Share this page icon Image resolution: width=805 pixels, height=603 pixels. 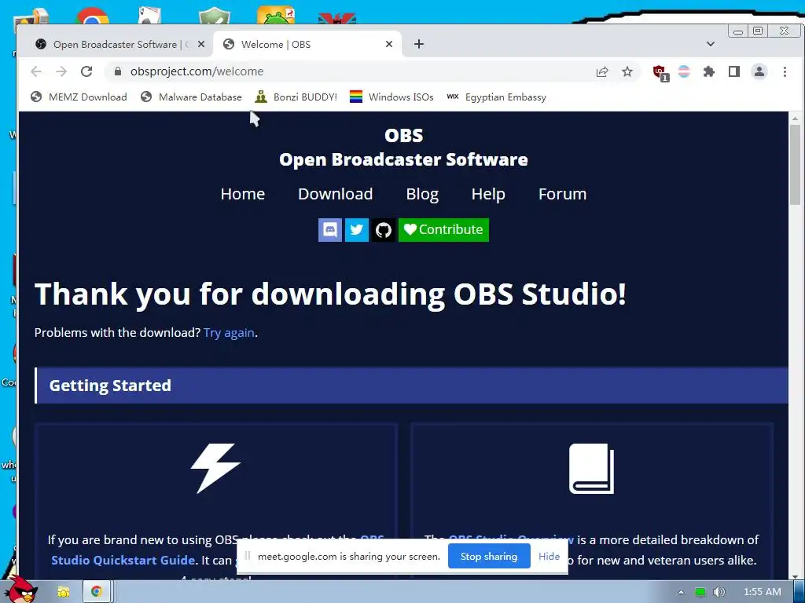pos(602,71)
